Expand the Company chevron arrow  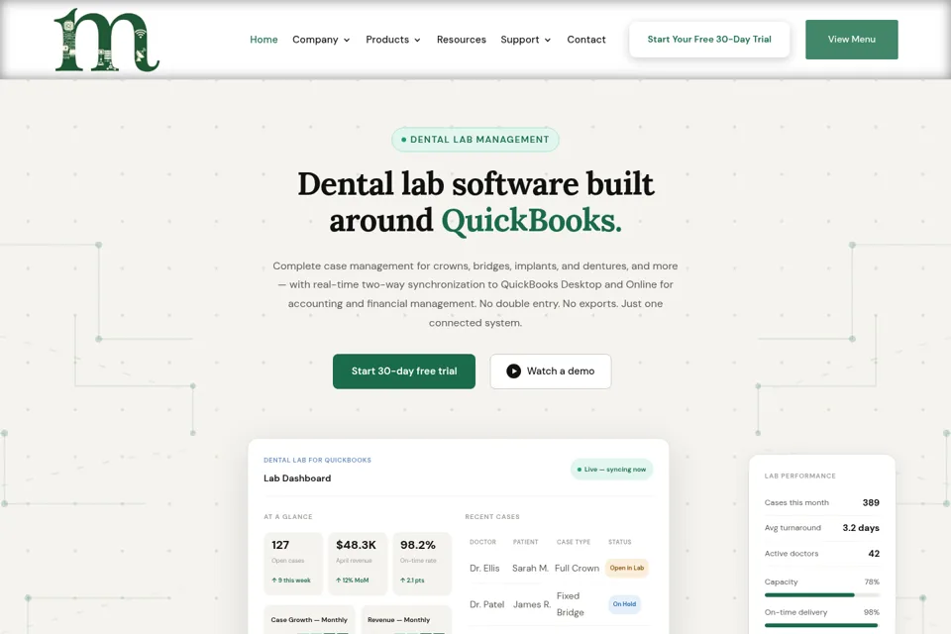pos(347,40)
